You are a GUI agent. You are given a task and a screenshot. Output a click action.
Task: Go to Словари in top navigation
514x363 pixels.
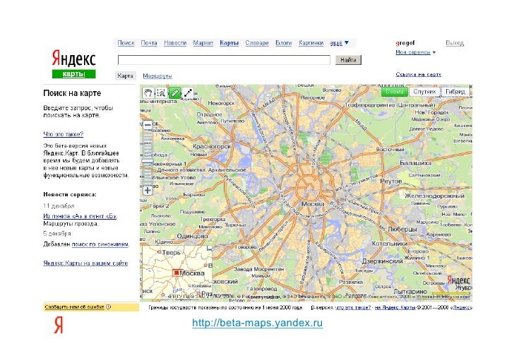[x=257, y=43]
